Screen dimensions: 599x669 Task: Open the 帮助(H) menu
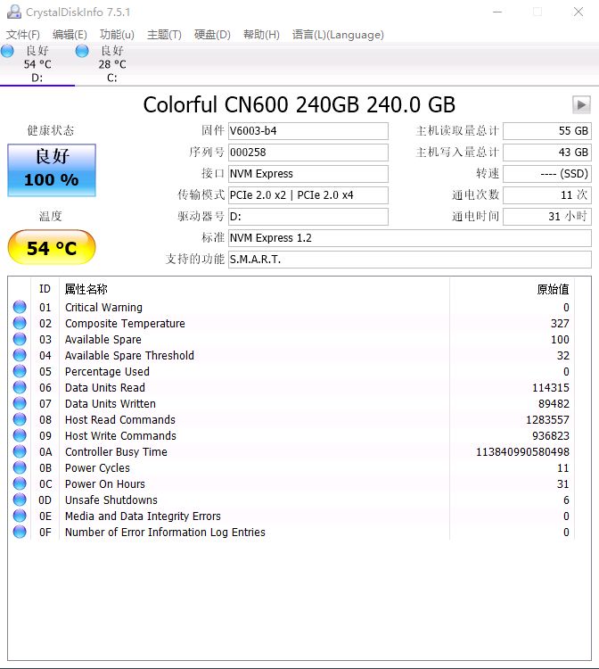261,35
